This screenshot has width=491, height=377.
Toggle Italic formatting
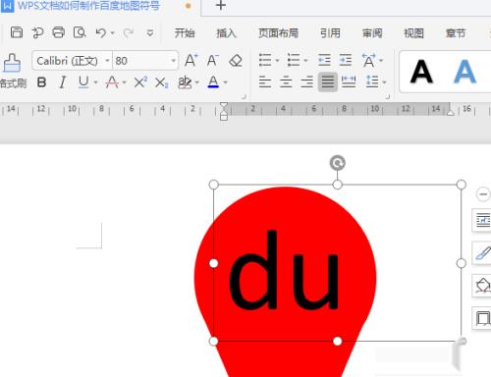62,82
